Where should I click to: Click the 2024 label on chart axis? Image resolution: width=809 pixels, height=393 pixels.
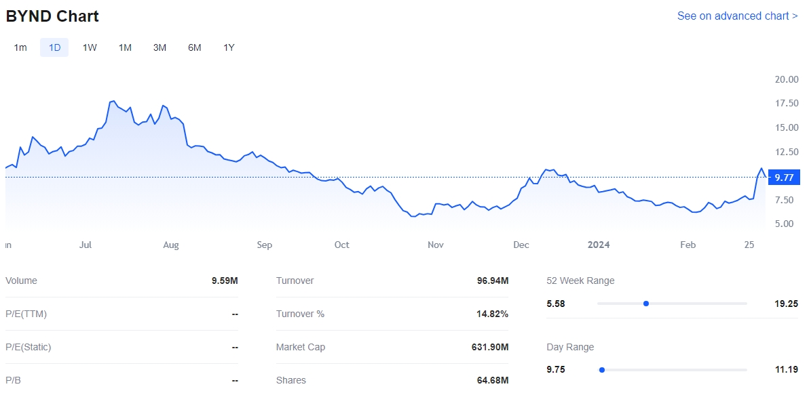599,245
